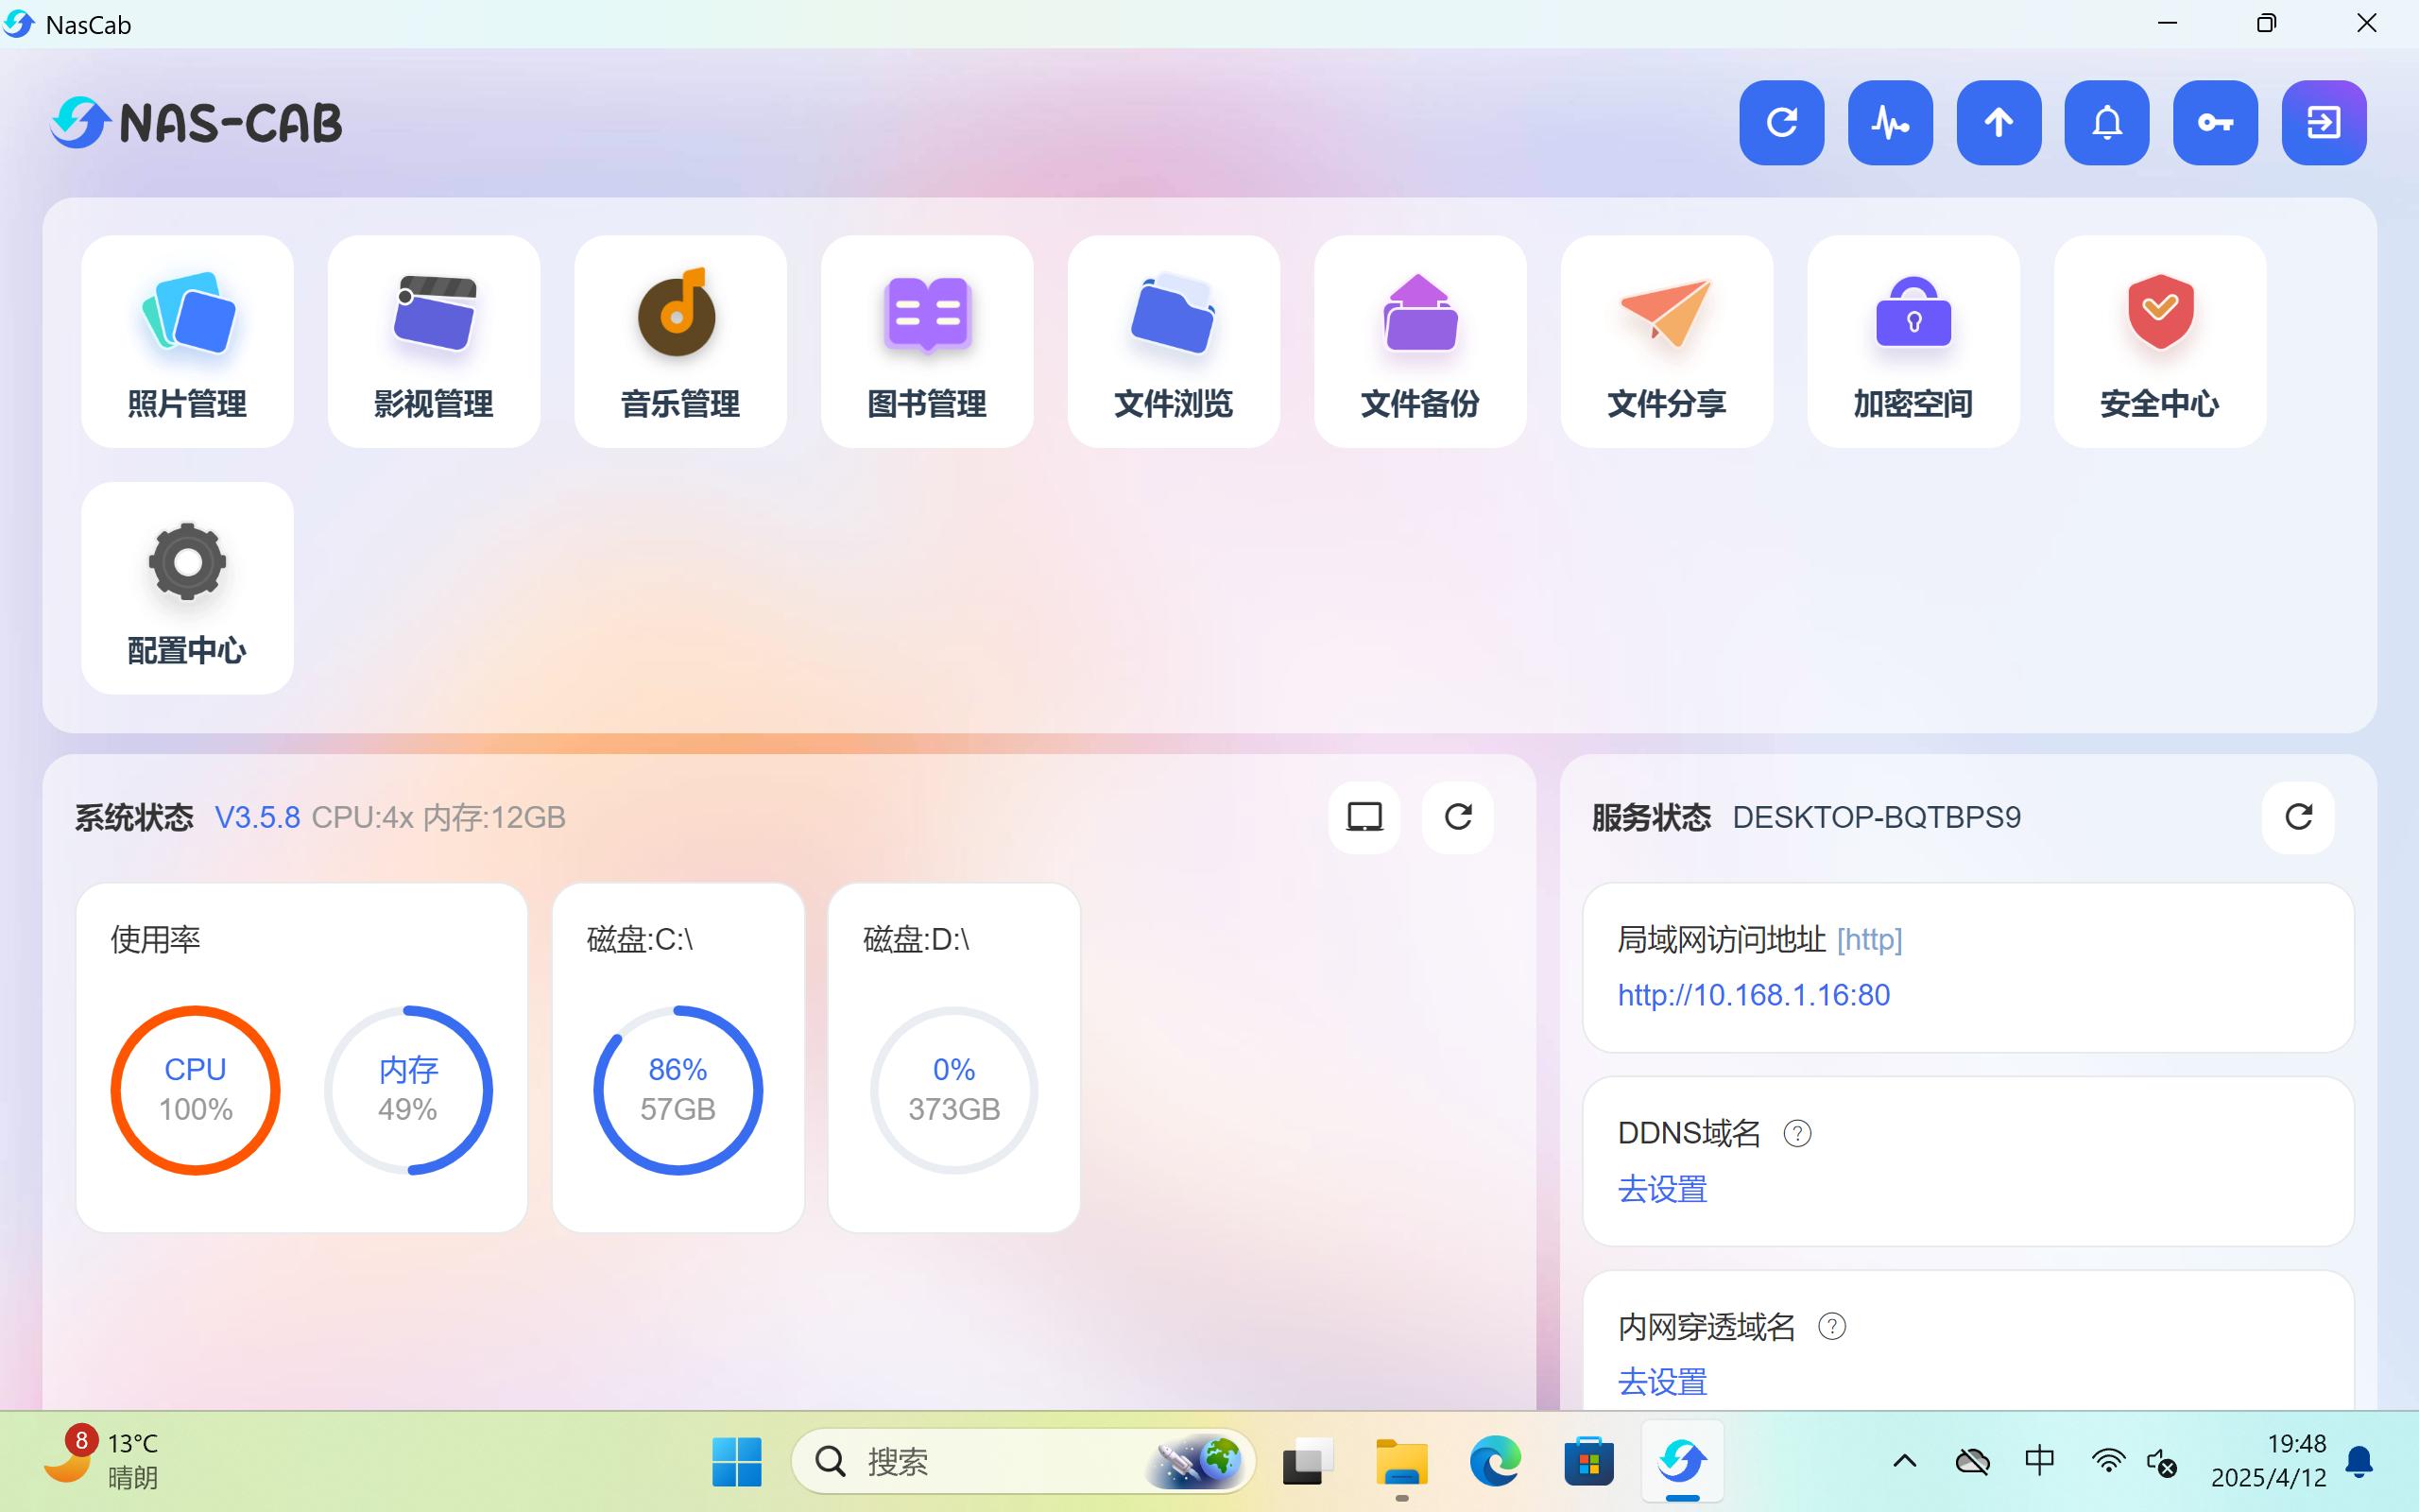The image size is (2419, 1512).
Task: Click the key password button
Action: (x=2215, y=123)
